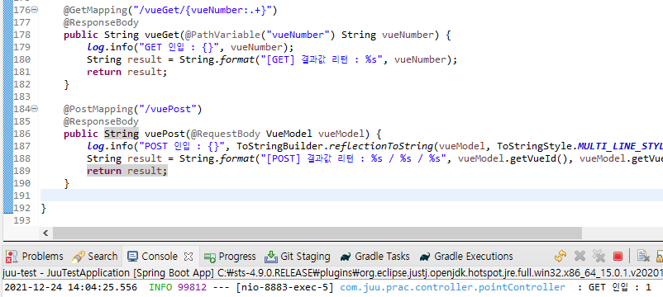Viewport: 663px width, 297px height.
Task: Click @RequestBody annotation on line 186
Action: pyautogui.click(x=226, y=134)
